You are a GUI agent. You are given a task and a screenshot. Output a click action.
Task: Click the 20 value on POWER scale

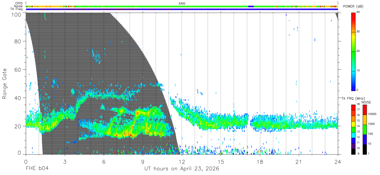coord(358,51)
